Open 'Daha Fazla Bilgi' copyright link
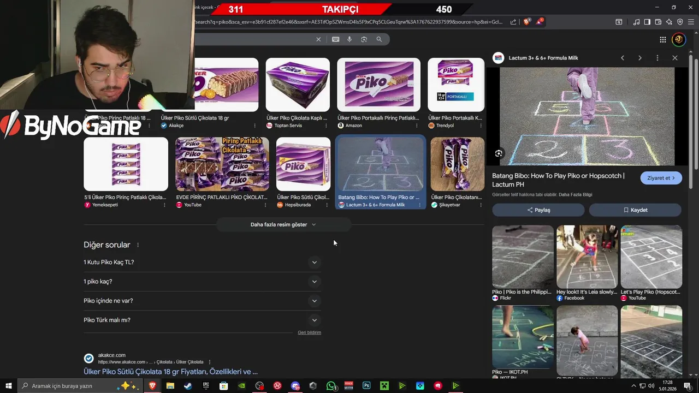 tap(575, 194)
